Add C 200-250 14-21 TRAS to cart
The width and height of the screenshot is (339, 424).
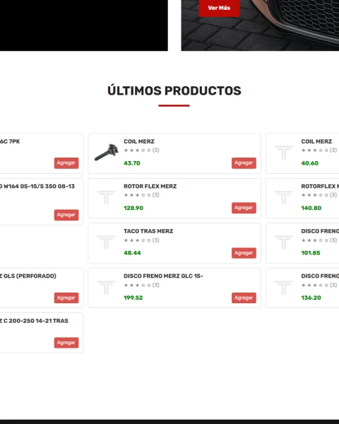point(66,343)
